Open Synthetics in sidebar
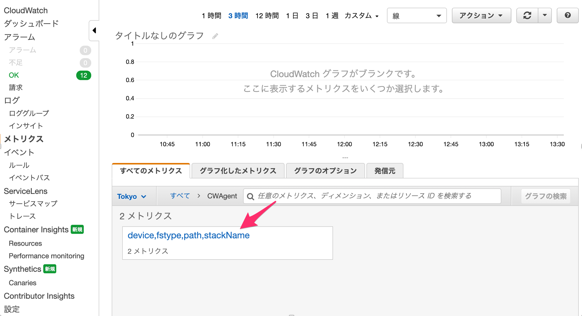 click(x=22, y=269)
